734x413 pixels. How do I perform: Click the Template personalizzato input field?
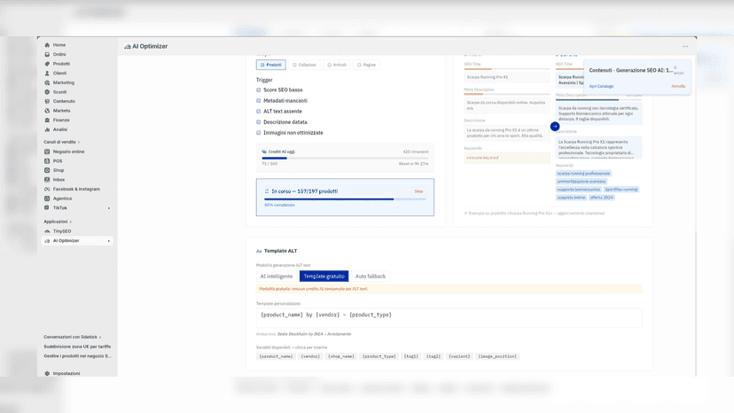click(449, 317)
